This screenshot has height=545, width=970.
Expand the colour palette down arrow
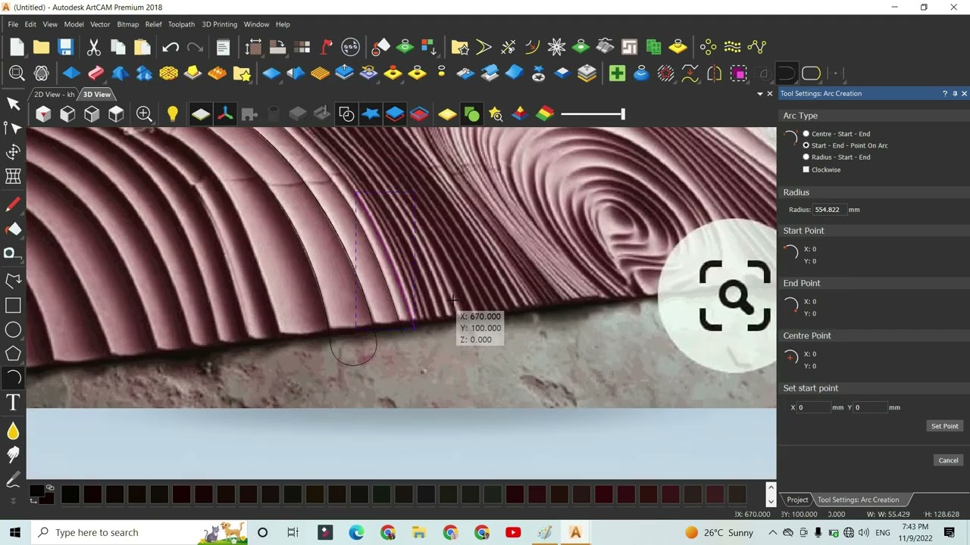point(771,501)
